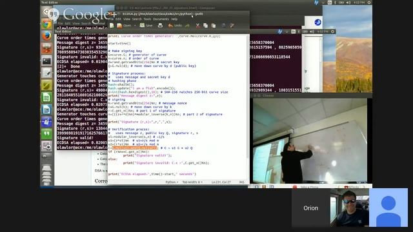Open the green spreadsheet Calc icon in dock
Viewport: 413px width, 232px height.
coord(46,97)
